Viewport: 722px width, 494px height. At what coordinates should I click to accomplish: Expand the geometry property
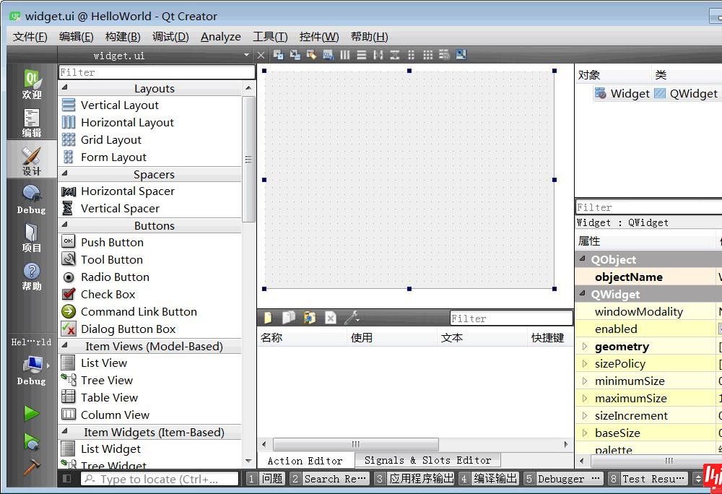585,347
